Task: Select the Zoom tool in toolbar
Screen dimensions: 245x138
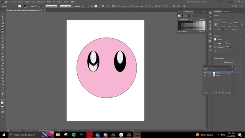Action: tap(3, 97)
